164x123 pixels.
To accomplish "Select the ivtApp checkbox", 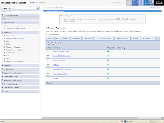I will 48,66.
